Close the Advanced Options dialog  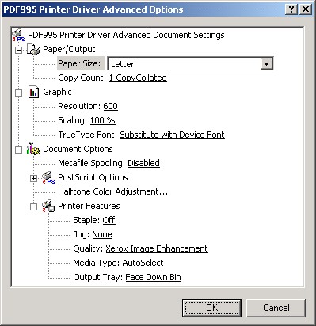[x=306, y=9]
